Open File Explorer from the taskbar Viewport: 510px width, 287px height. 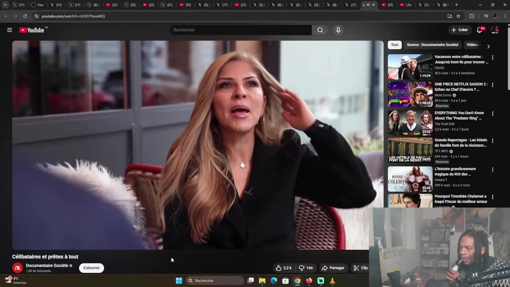coord(262,281)
